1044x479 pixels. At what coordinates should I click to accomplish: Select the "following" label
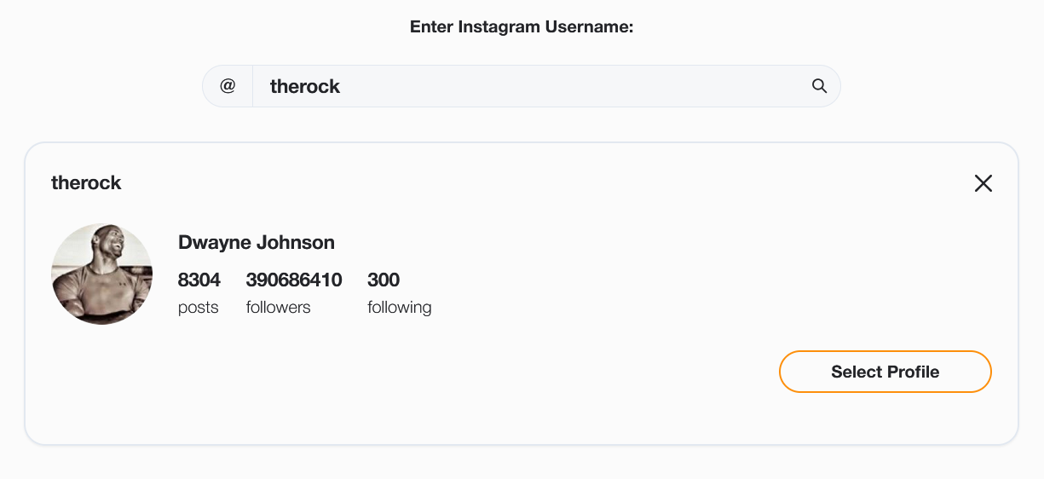(399, 307)
